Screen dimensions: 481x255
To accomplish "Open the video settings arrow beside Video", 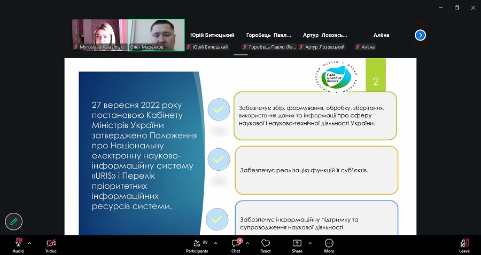I will (62, 243).
